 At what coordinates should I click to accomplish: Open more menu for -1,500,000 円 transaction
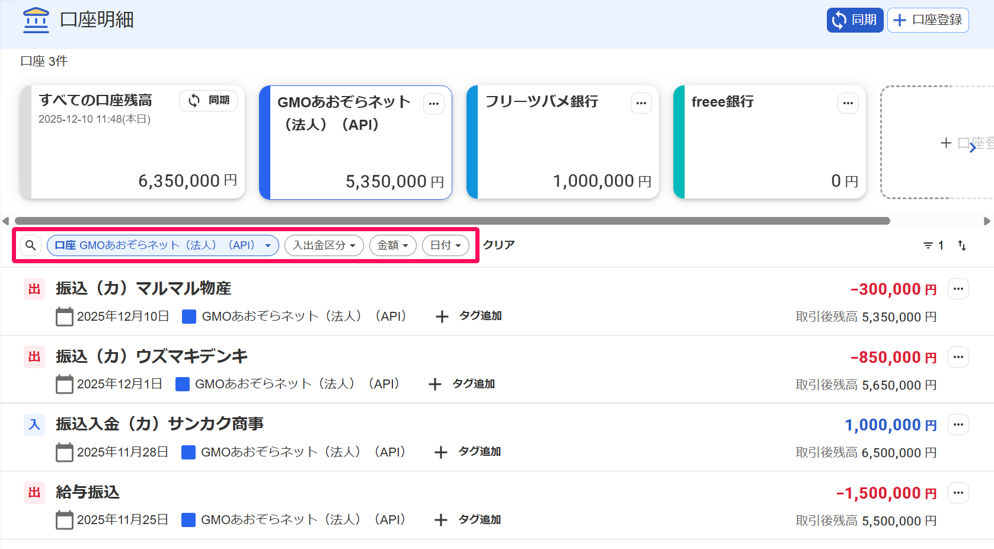click(958, 493)
